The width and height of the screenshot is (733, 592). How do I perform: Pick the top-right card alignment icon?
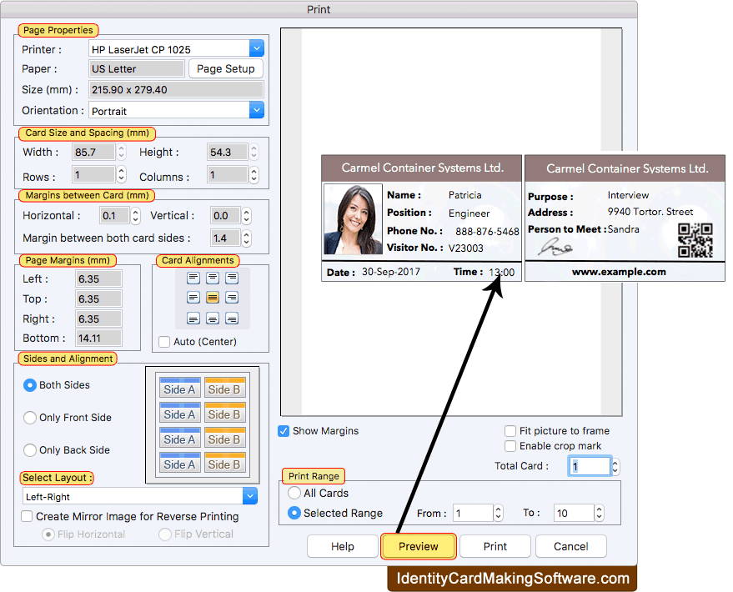coord(232,278)
